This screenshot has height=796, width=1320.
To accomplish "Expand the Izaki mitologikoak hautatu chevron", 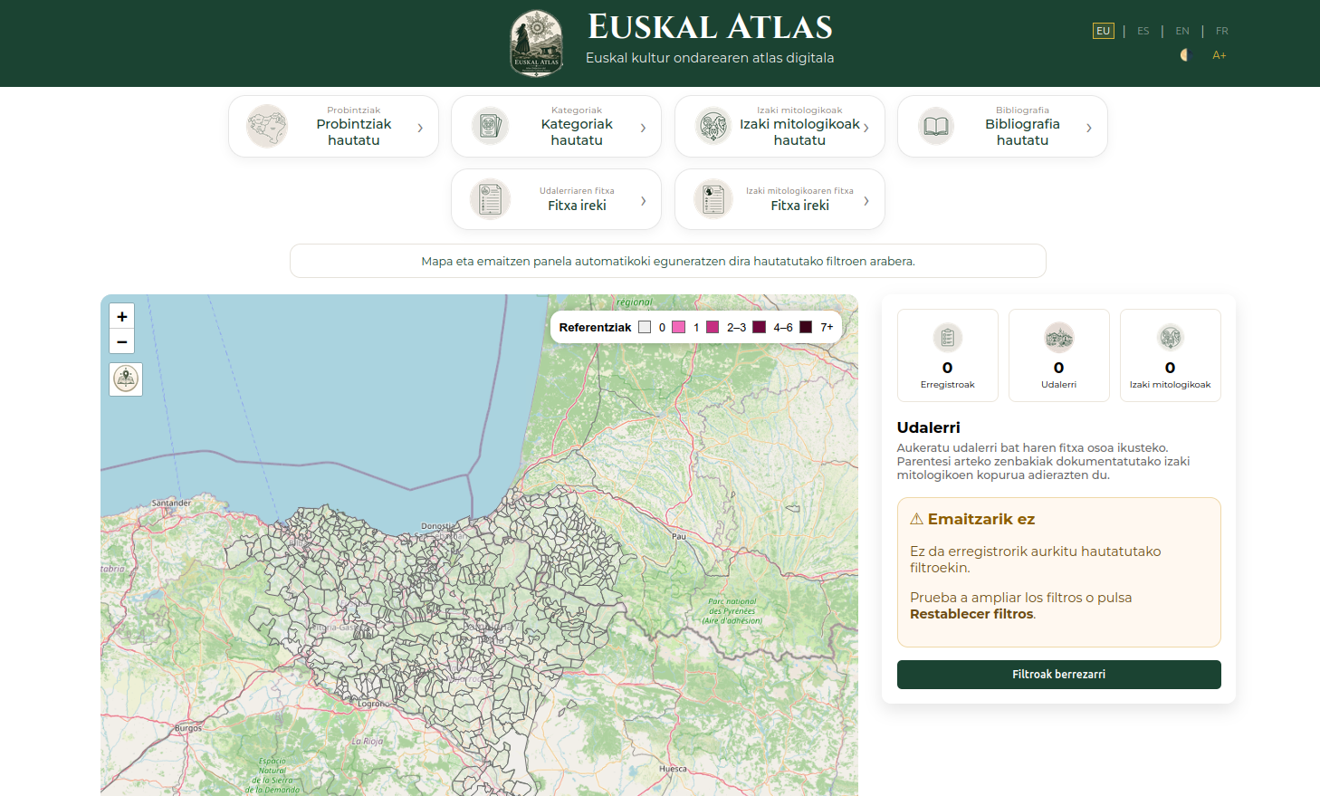I will [866, 128].
